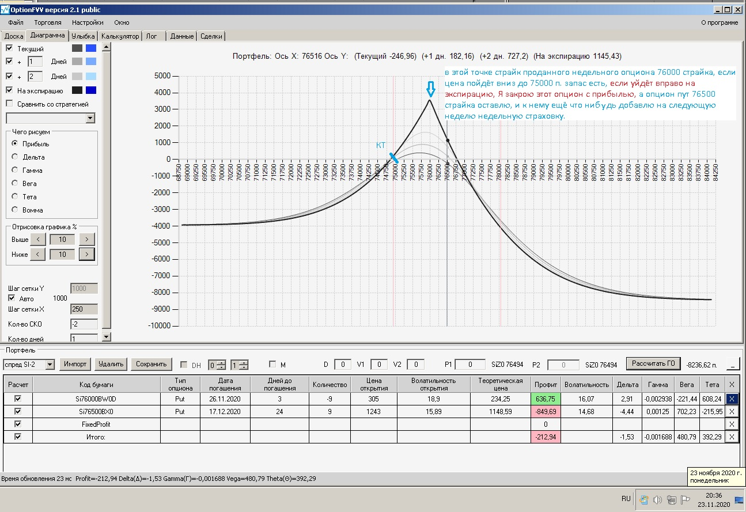The image size is (746, 512).
Task: Remove the Si76500BX0 position using X
Action: [732, 411]
